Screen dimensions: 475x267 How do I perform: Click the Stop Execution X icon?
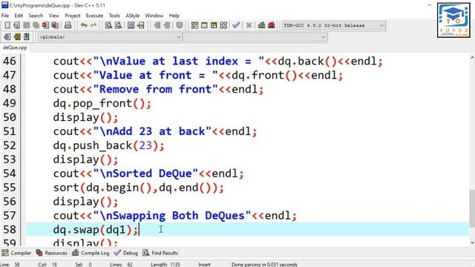pyautogui.click(x=249, y=25)
